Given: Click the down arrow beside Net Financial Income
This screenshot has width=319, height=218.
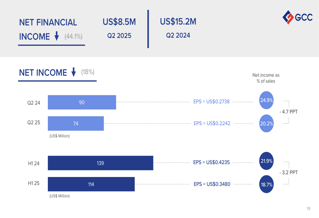Looking at the screenshot, I should (57, 36).
